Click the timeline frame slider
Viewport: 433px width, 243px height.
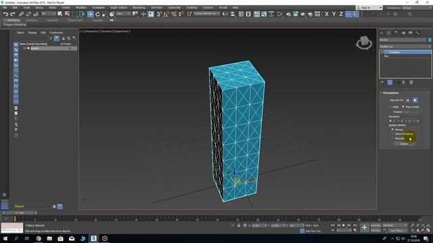[20, 213]
